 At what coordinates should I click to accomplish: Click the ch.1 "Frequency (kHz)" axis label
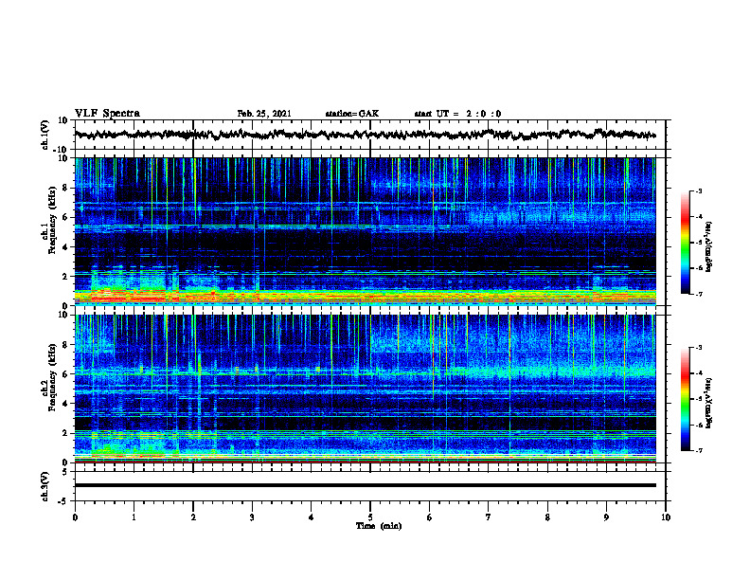52,220
